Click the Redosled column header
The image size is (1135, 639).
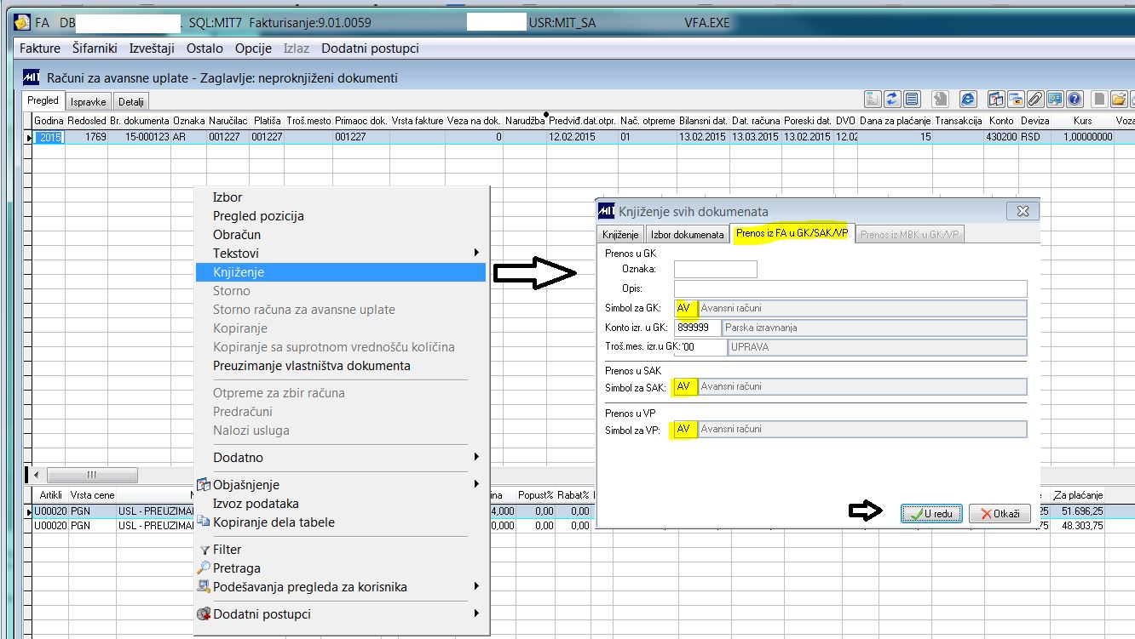[x=87, y=121]
